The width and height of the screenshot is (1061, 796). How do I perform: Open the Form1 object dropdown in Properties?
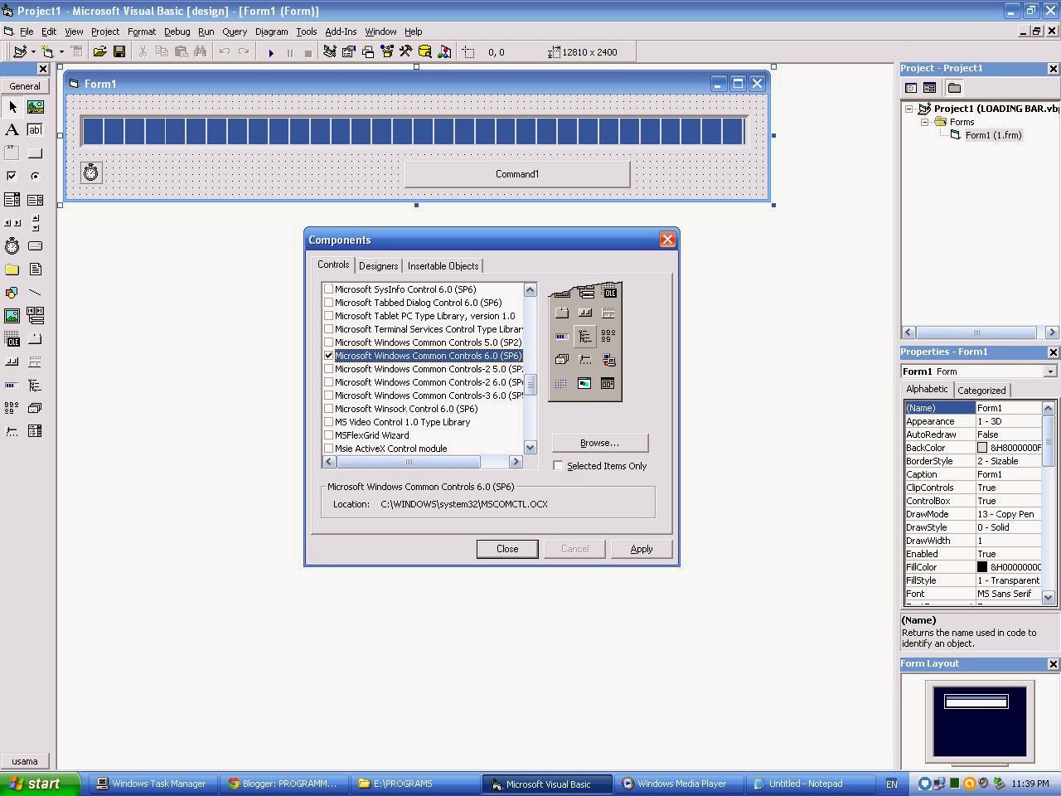(x=1050, y=371)
